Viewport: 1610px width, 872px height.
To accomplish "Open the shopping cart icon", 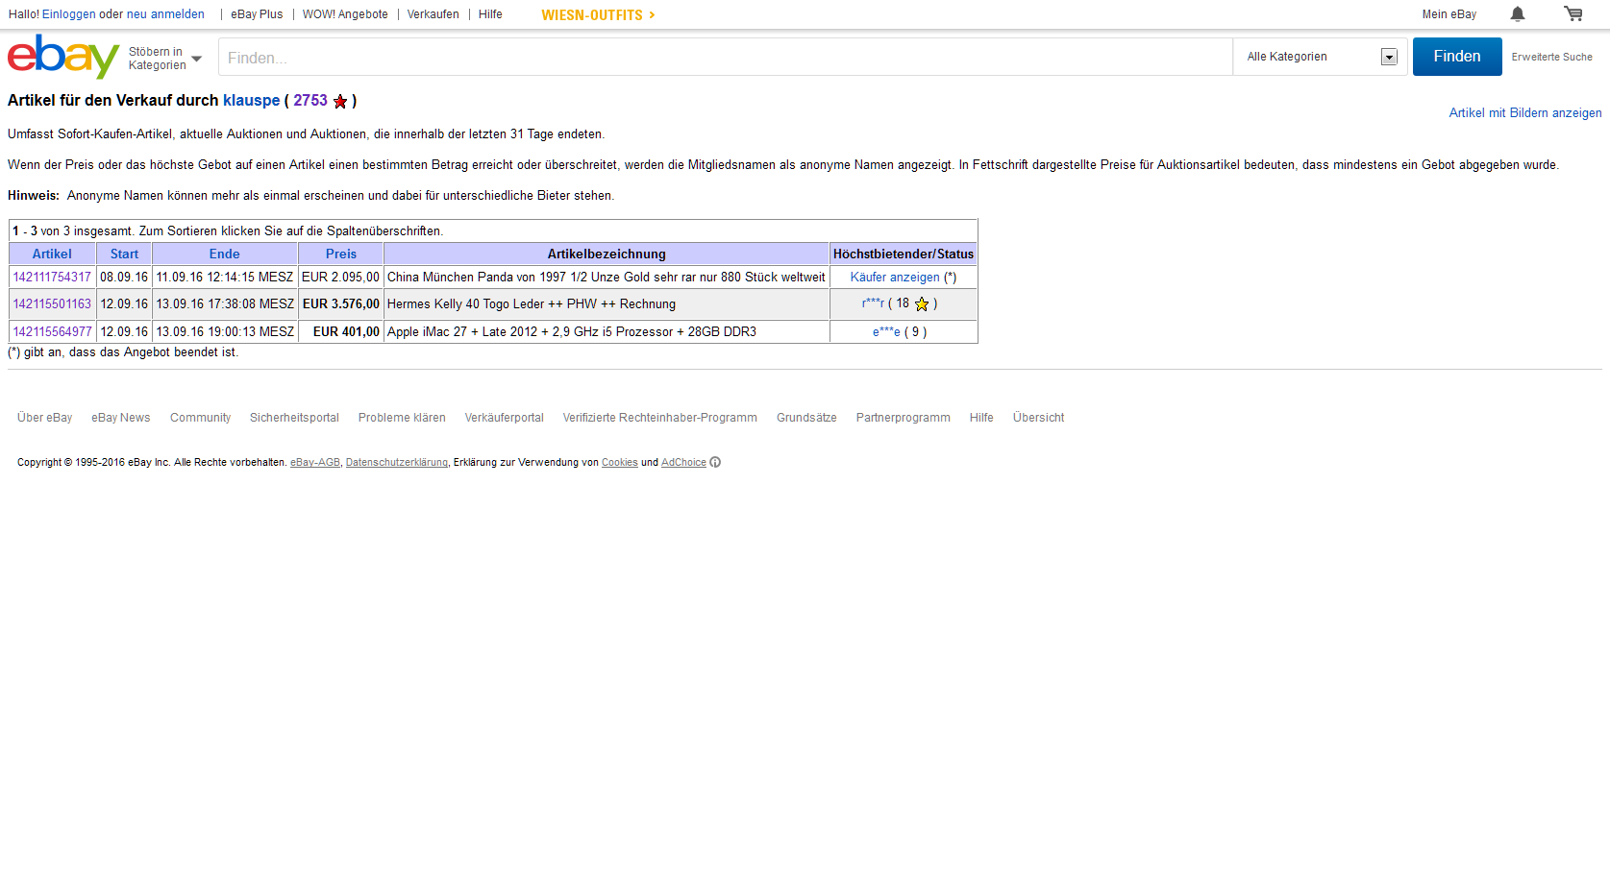I will 1573,13.
